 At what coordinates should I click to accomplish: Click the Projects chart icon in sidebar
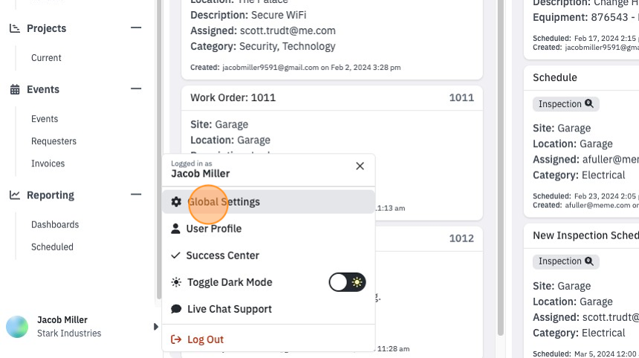click(x=15, y=28)
